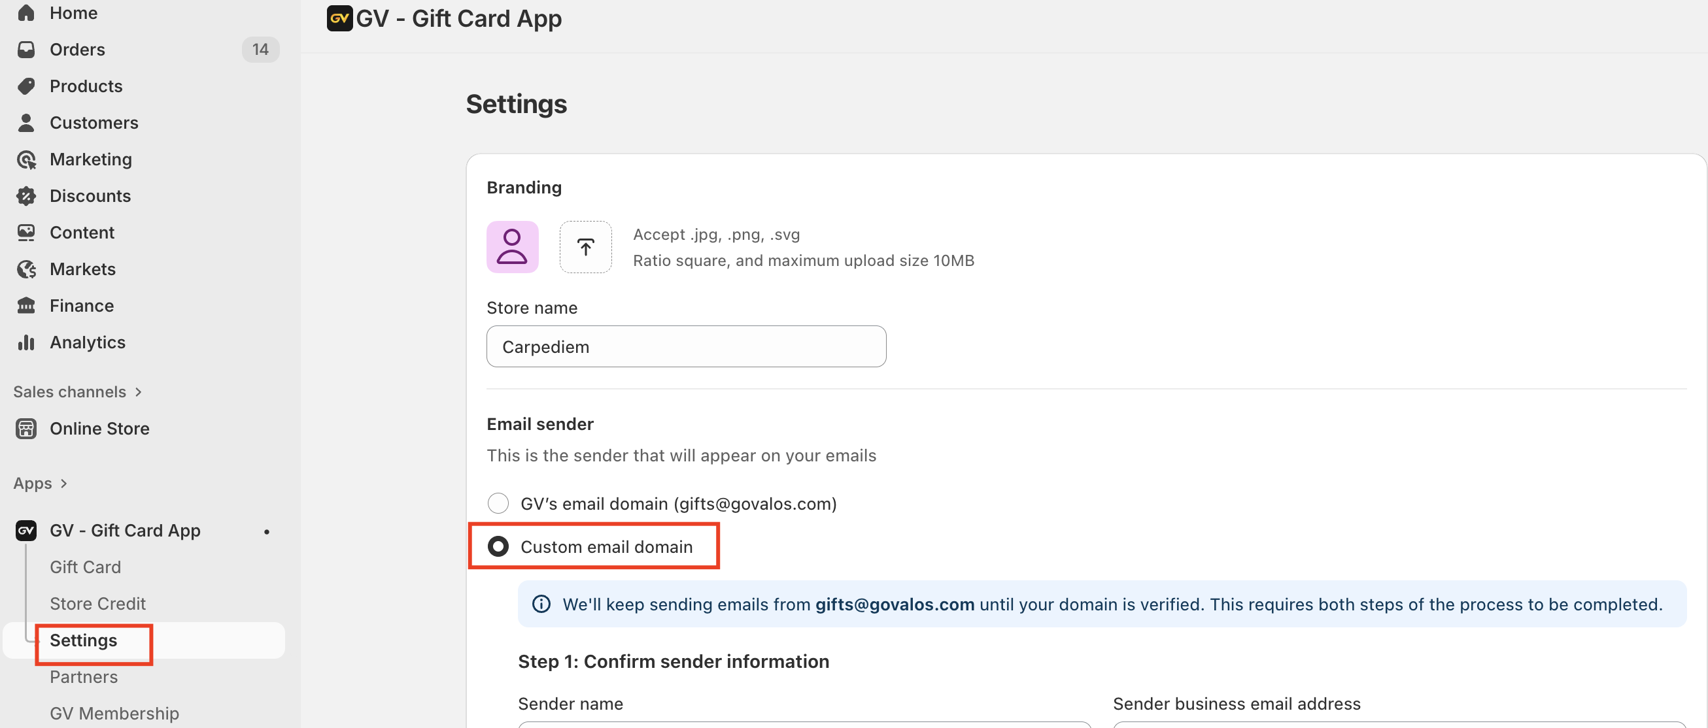
Task: Click the purple branding avatar thumbnail
Action: point(512,247)
